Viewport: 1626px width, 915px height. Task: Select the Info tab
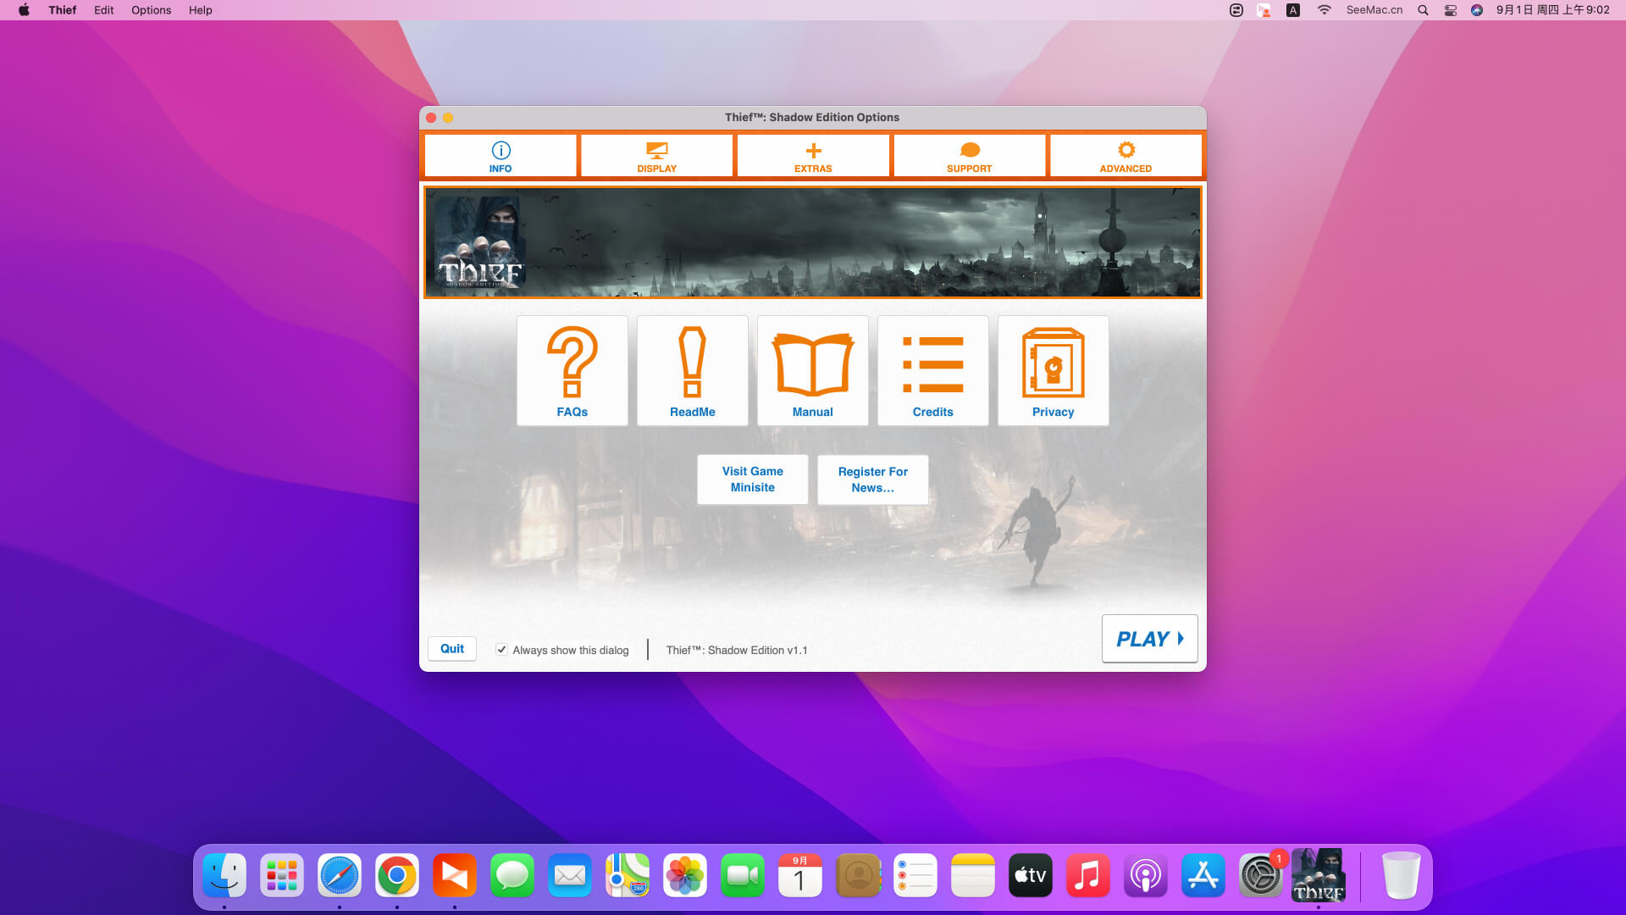point(501,156)
